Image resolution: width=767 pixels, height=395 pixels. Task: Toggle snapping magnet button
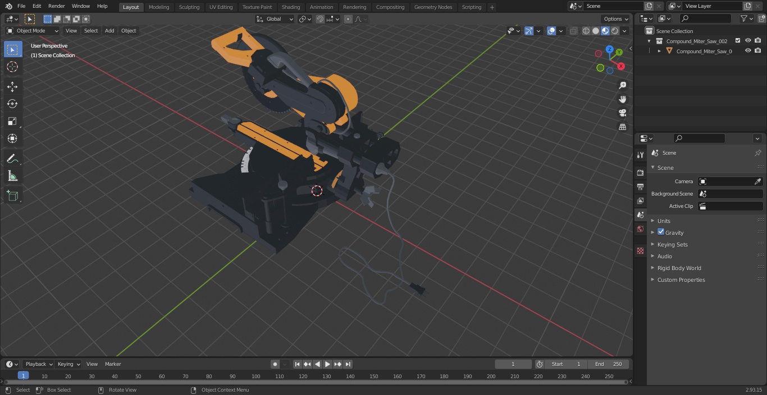(320, 19)
